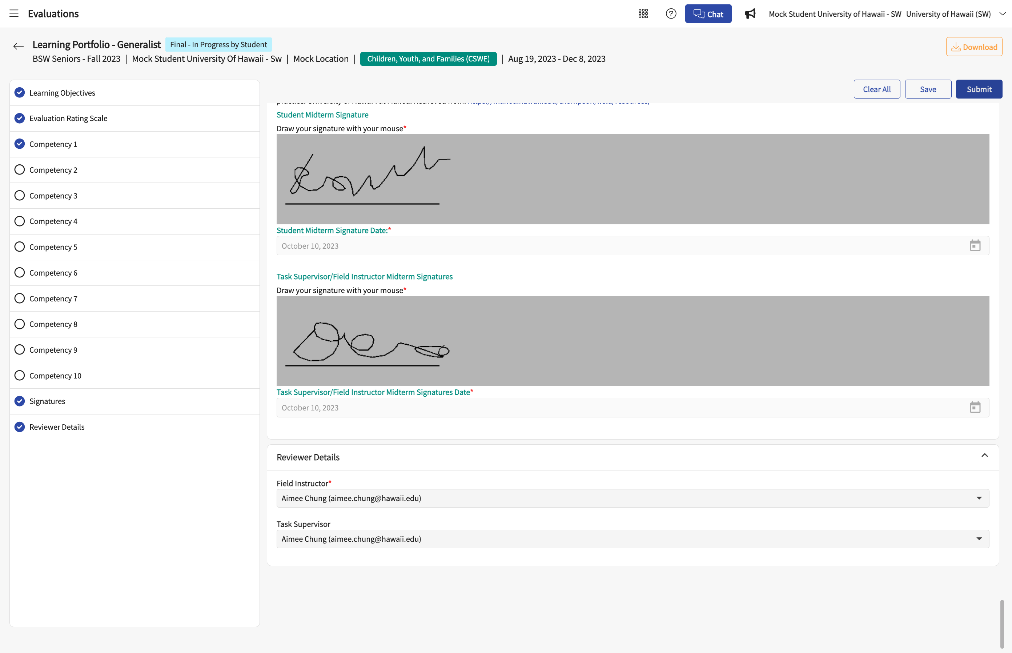Click the Clear All button
Screen dimensions: 1012x653
pyautogui.click(x=877, y=89)
